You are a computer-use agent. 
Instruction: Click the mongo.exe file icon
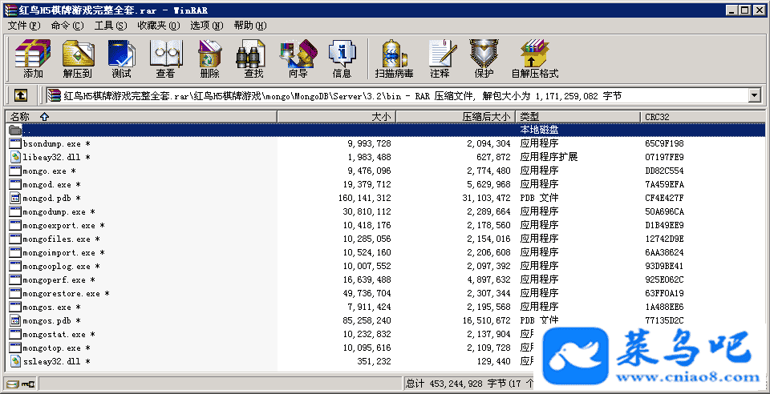[x=15, y=171]
